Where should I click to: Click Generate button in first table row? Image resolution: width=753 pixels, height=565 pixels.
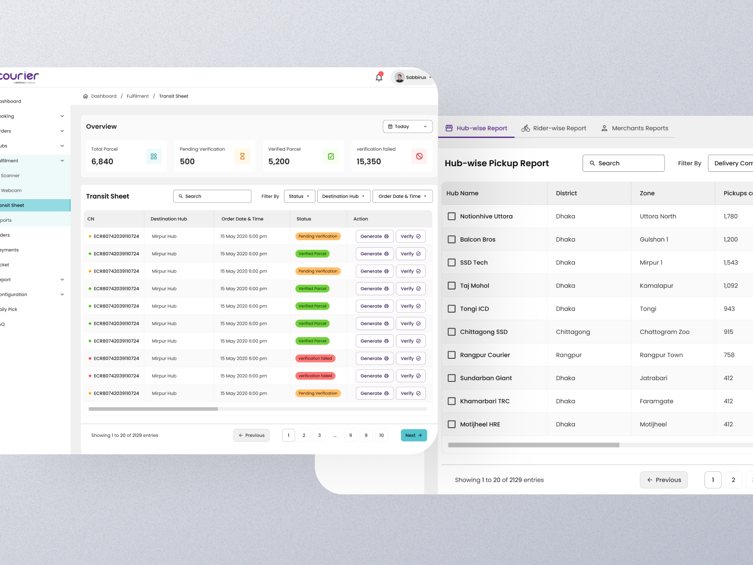click(374, 236)
